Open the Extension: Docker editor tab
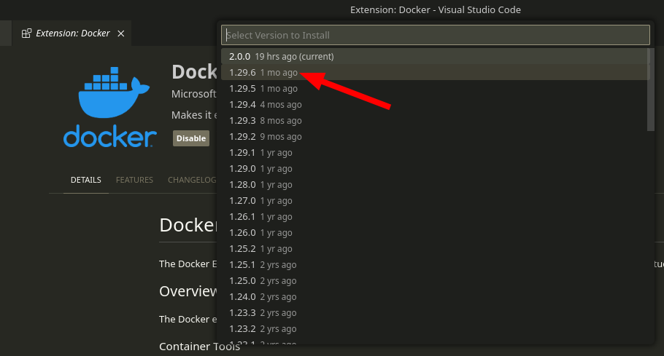Image resolution: width=664 pixels, height=356 pixels. [x=72, y=33]
